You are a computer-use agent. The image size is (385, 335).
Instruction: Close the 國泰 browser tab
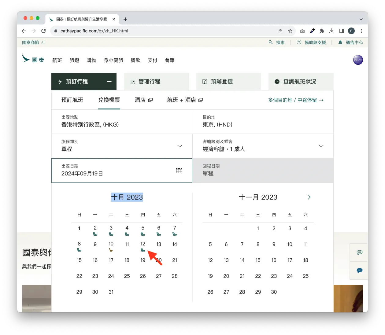pos(114,19)
